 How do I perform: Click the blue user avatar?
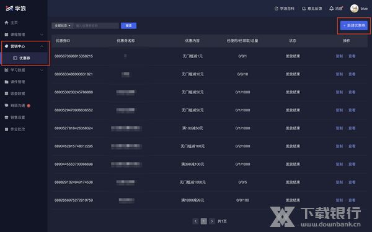pyautogui.click(x=355, y=9)
